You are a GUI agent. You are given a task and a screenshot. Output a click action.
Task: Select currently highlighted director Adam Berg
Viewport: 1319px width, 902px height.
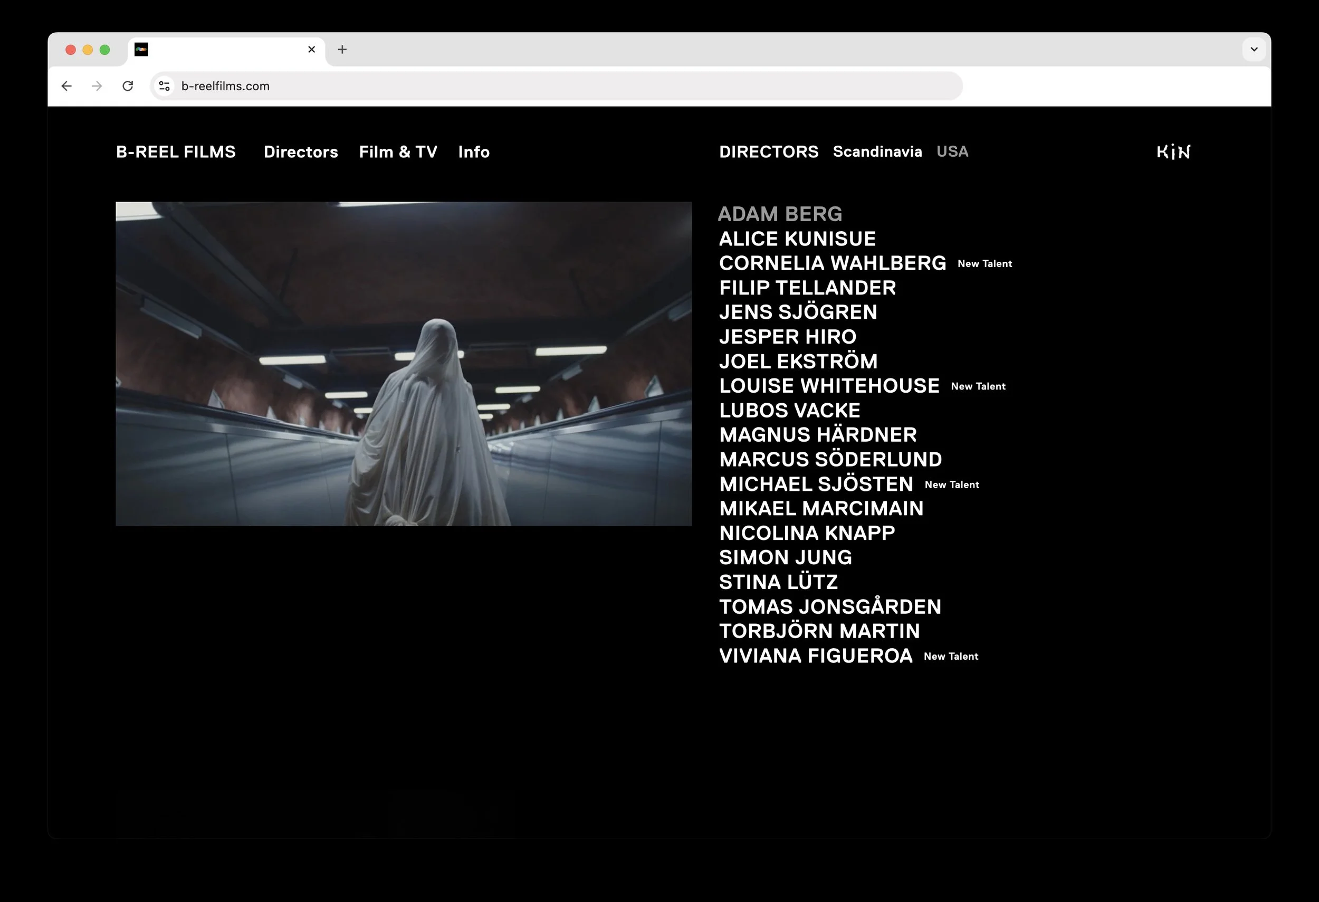click(780, 214)
